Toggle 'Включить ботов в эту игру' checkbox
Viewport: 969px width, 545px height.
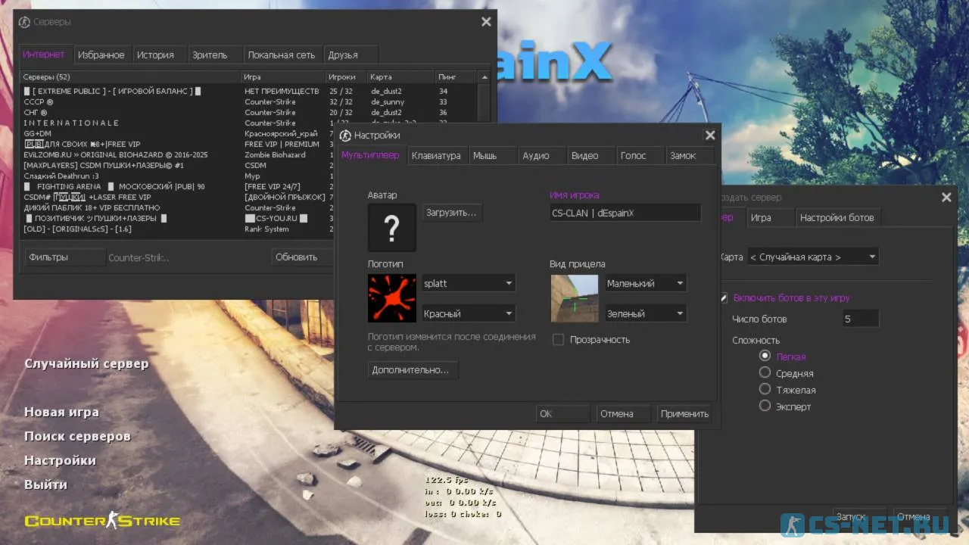[x=724, y=298]
